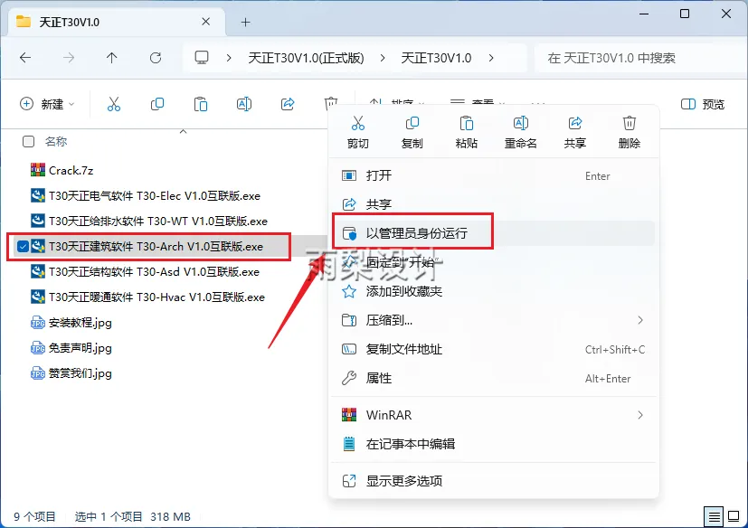This screenshot has height=528, width=748.
Task: Select T30-Asd V1.0互联版.exe file
Action: 154,271
